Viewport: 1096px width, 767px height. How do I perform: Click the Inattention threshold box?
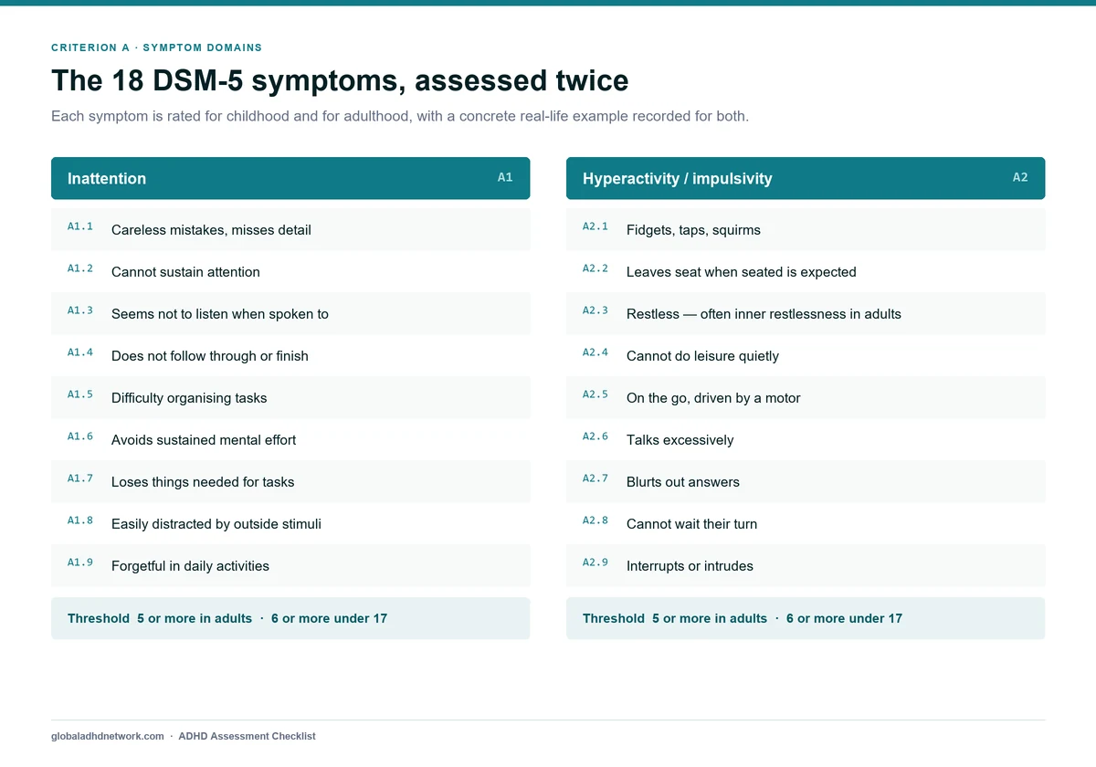[290, 618]
